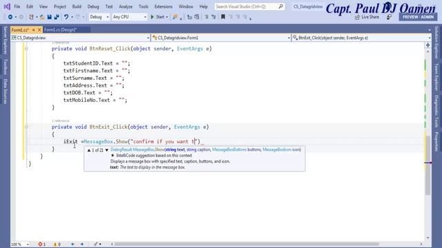Click the Navigate Forward toolbar icon
The width and height of the screenshot is (442, 248).
[x=21, y=17]
